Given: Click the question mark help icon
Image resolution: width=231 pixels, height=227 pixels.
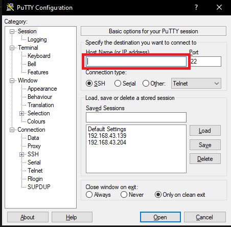Looking at the screenshot, I should (196, 7).
